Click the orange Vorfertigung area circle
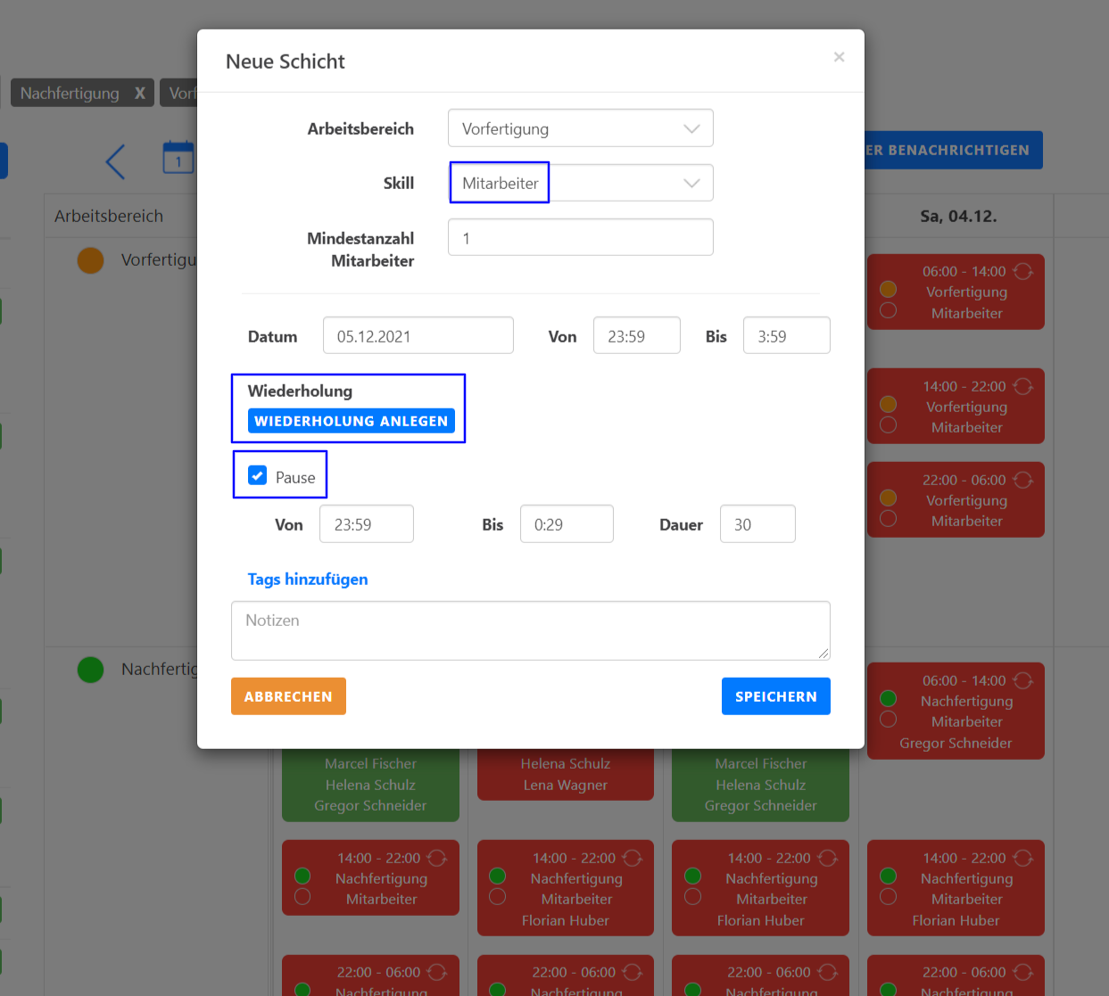Viewport: 1109px width, 996px height. click(x=90, y=260)
